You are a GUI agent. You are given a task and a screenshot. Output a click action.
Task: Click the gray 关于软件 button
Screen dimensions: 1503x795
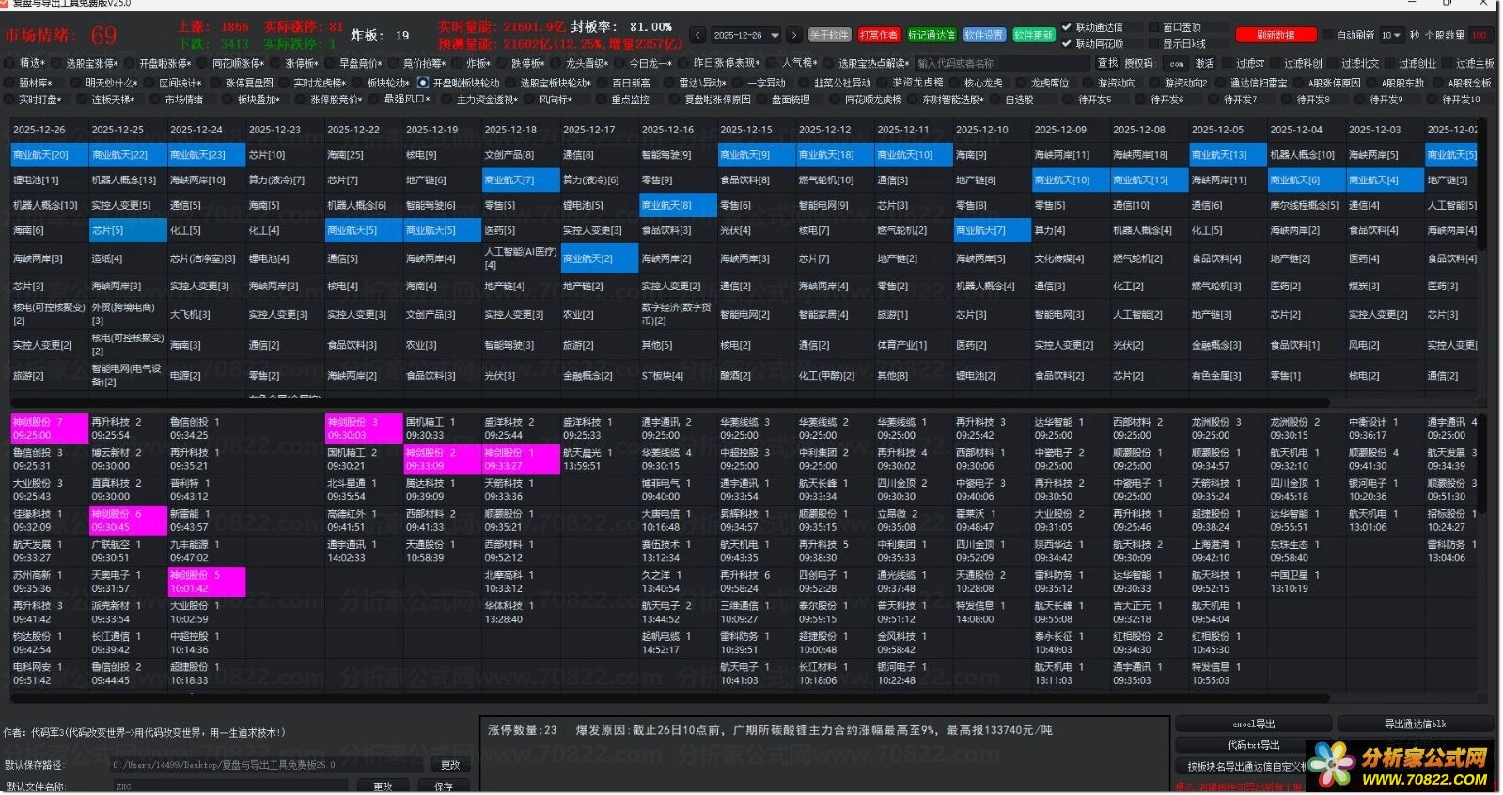pos(829,36)
